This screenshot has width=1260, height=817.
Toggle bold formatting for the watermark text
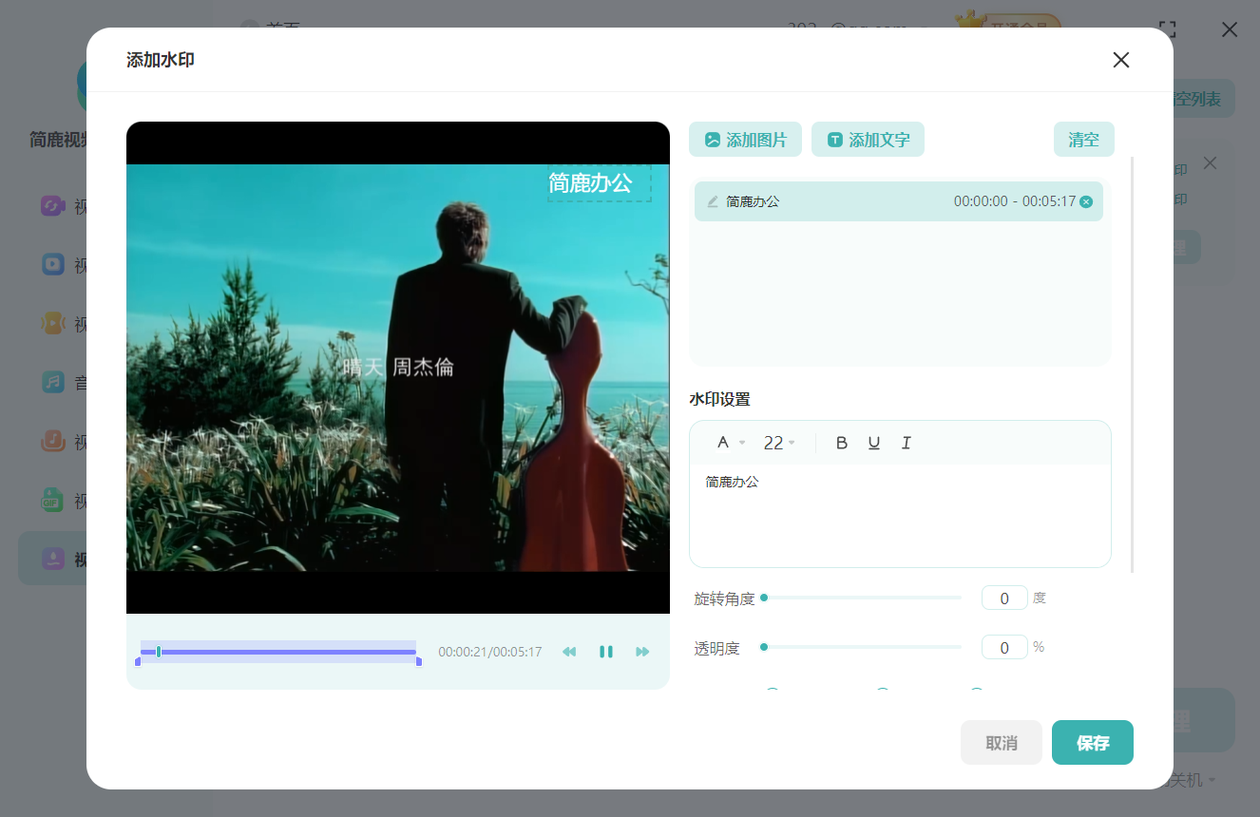(841, 442)
